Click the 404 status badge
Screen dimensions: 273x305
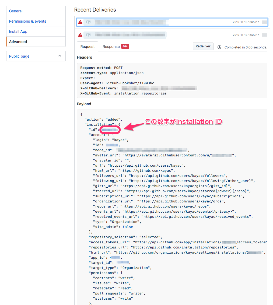point(125,47)
